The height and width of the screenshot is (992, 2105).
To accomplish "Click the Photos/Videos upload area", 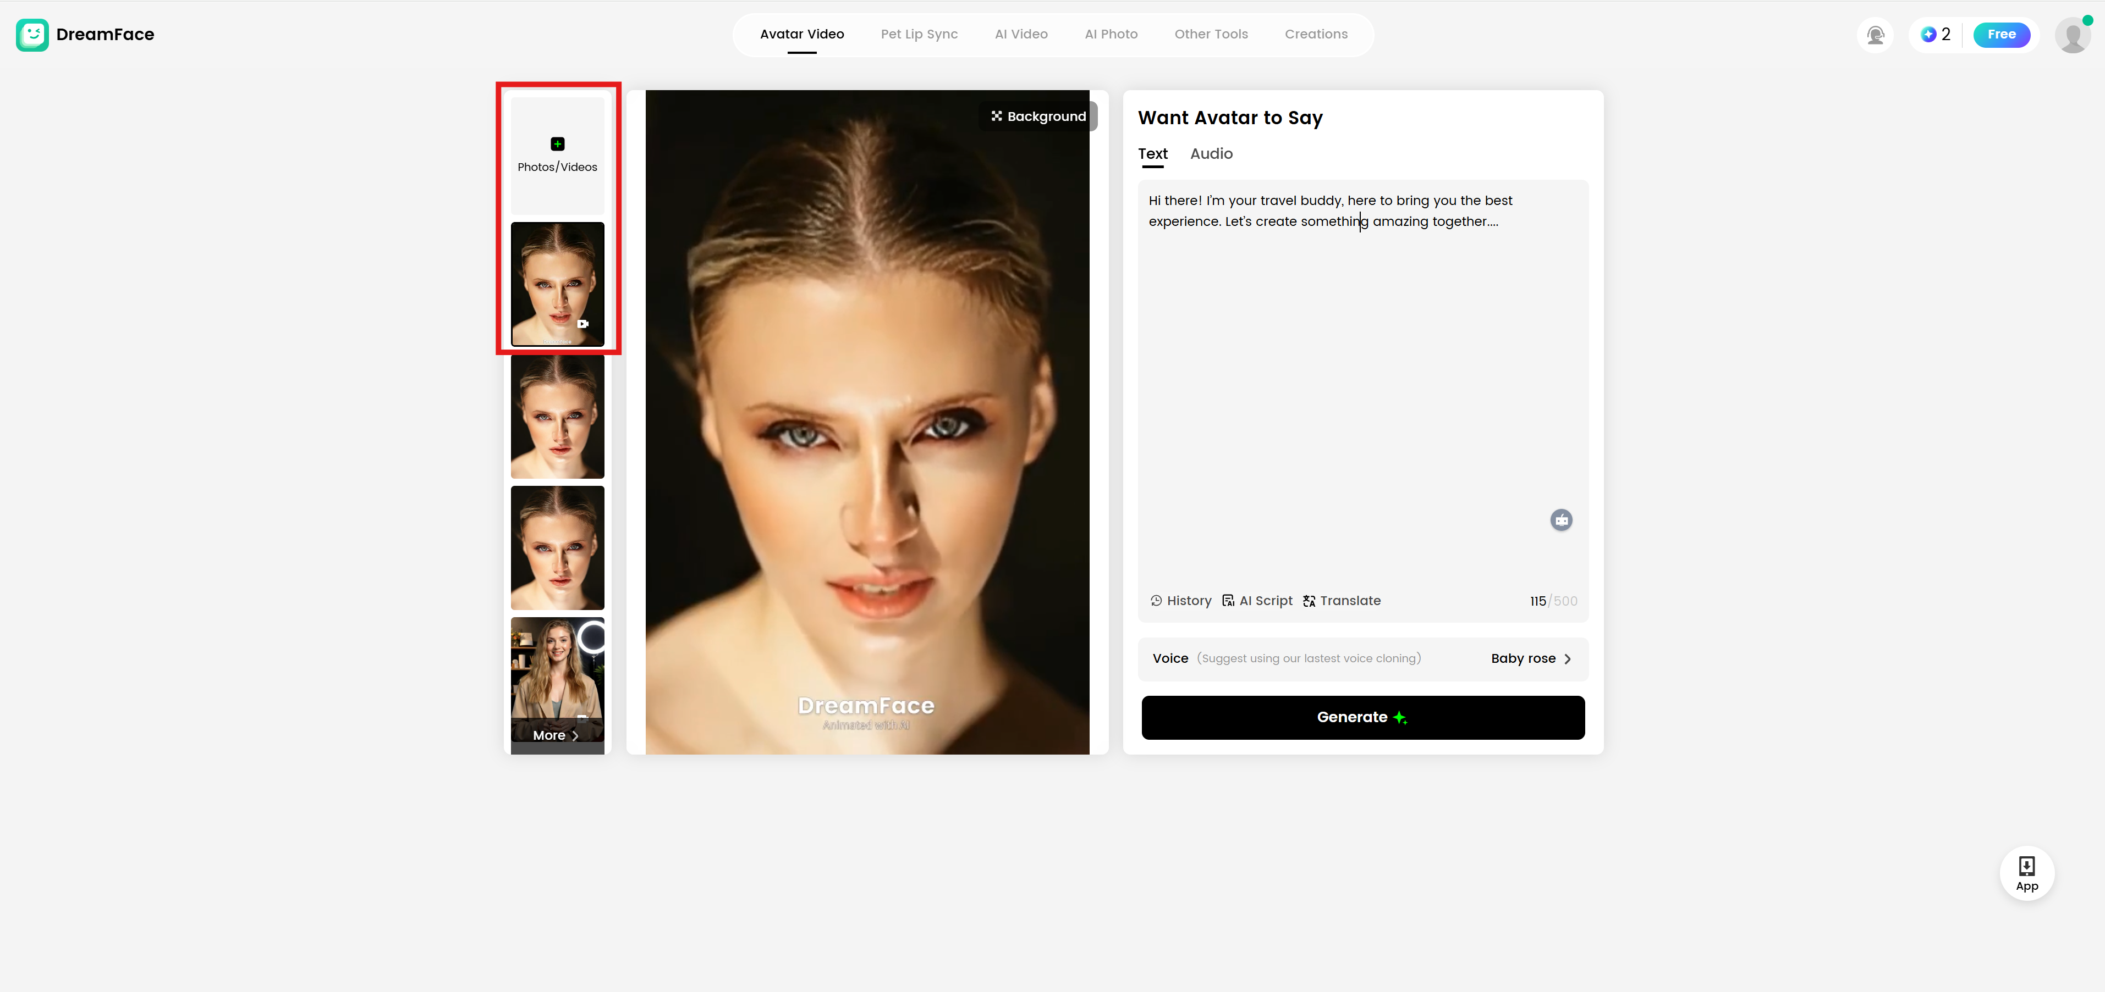I will [557, 155].
